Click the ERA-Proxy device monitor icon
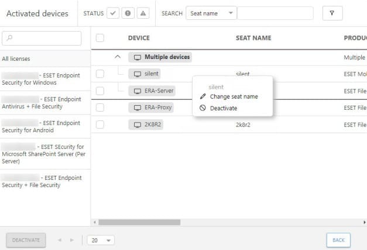This screenshot has width=367, height=250. (138, 107)
